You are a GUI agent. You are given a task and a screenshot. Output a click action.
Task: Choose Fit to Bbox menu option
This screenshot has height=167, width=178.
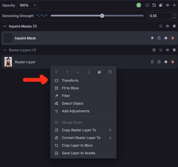click(70, 88)
